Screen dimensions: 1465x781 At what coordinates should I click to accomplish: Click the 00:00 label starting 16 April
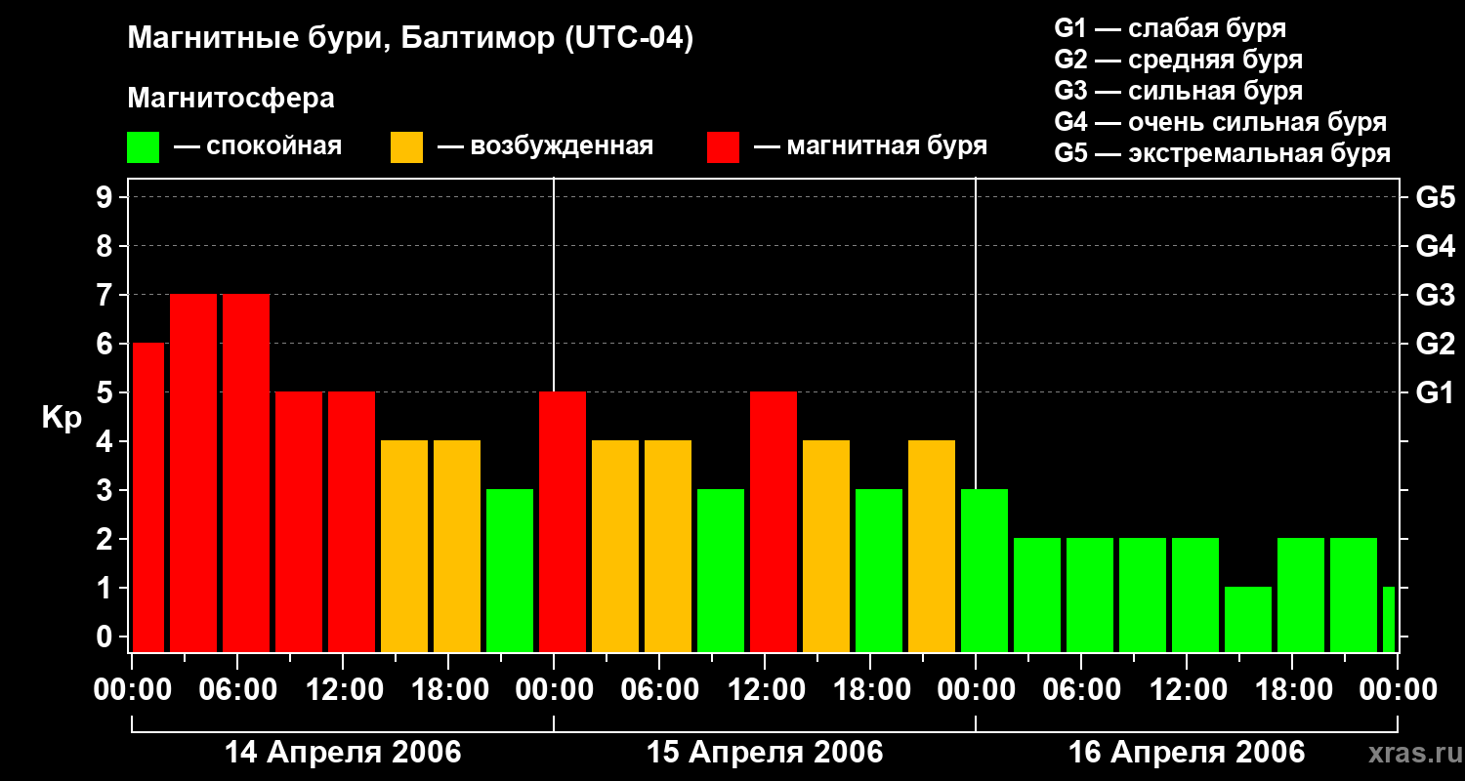[975, 690]
